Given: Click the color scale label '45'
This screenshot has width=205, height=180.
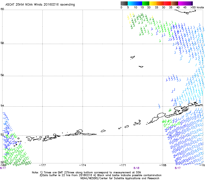Looking at the screenshot, I should click(185, 7).
